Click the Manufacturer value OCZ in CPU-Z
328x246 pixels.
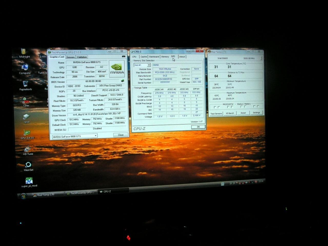point(165,76)
